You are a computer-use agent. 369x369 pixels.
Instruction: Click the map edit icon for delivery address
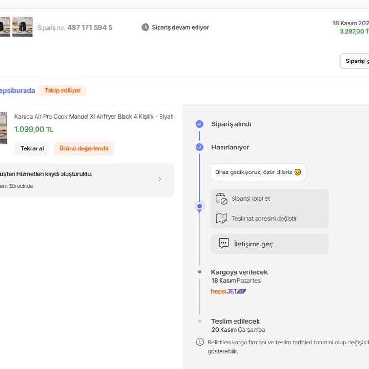tap(221, 218)
